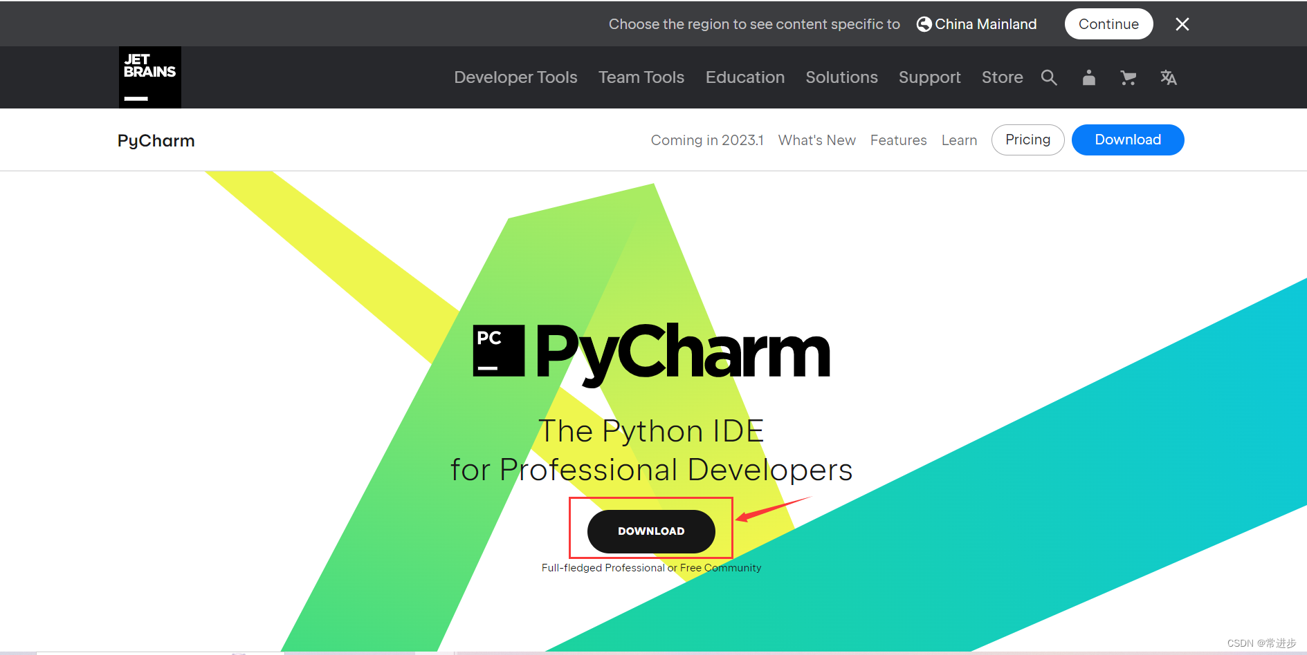The height and width of the screenshot is (655, 1307).
Task: Open the site search magnifier icon
Action: [x=1049, y=77]
